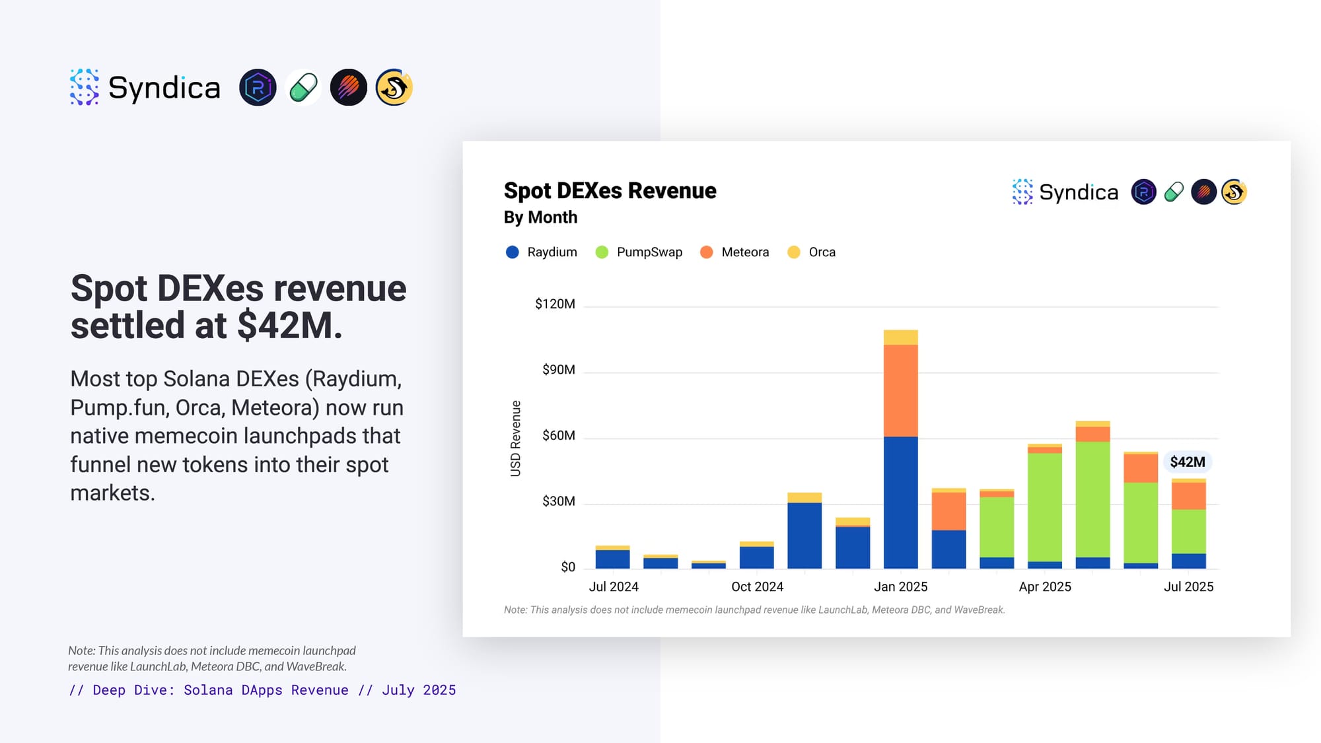
Task: Click the $30M y-axis label
Action: click(558, 501)
